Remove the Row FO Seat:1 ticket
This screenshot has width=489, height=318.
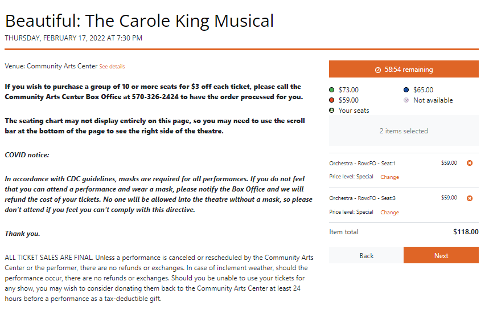(x=469, y=163)
